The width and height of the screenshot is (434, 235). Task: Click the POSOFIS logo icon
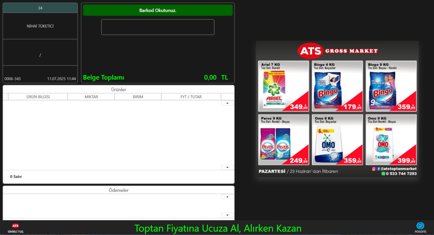tap(420, 228)
